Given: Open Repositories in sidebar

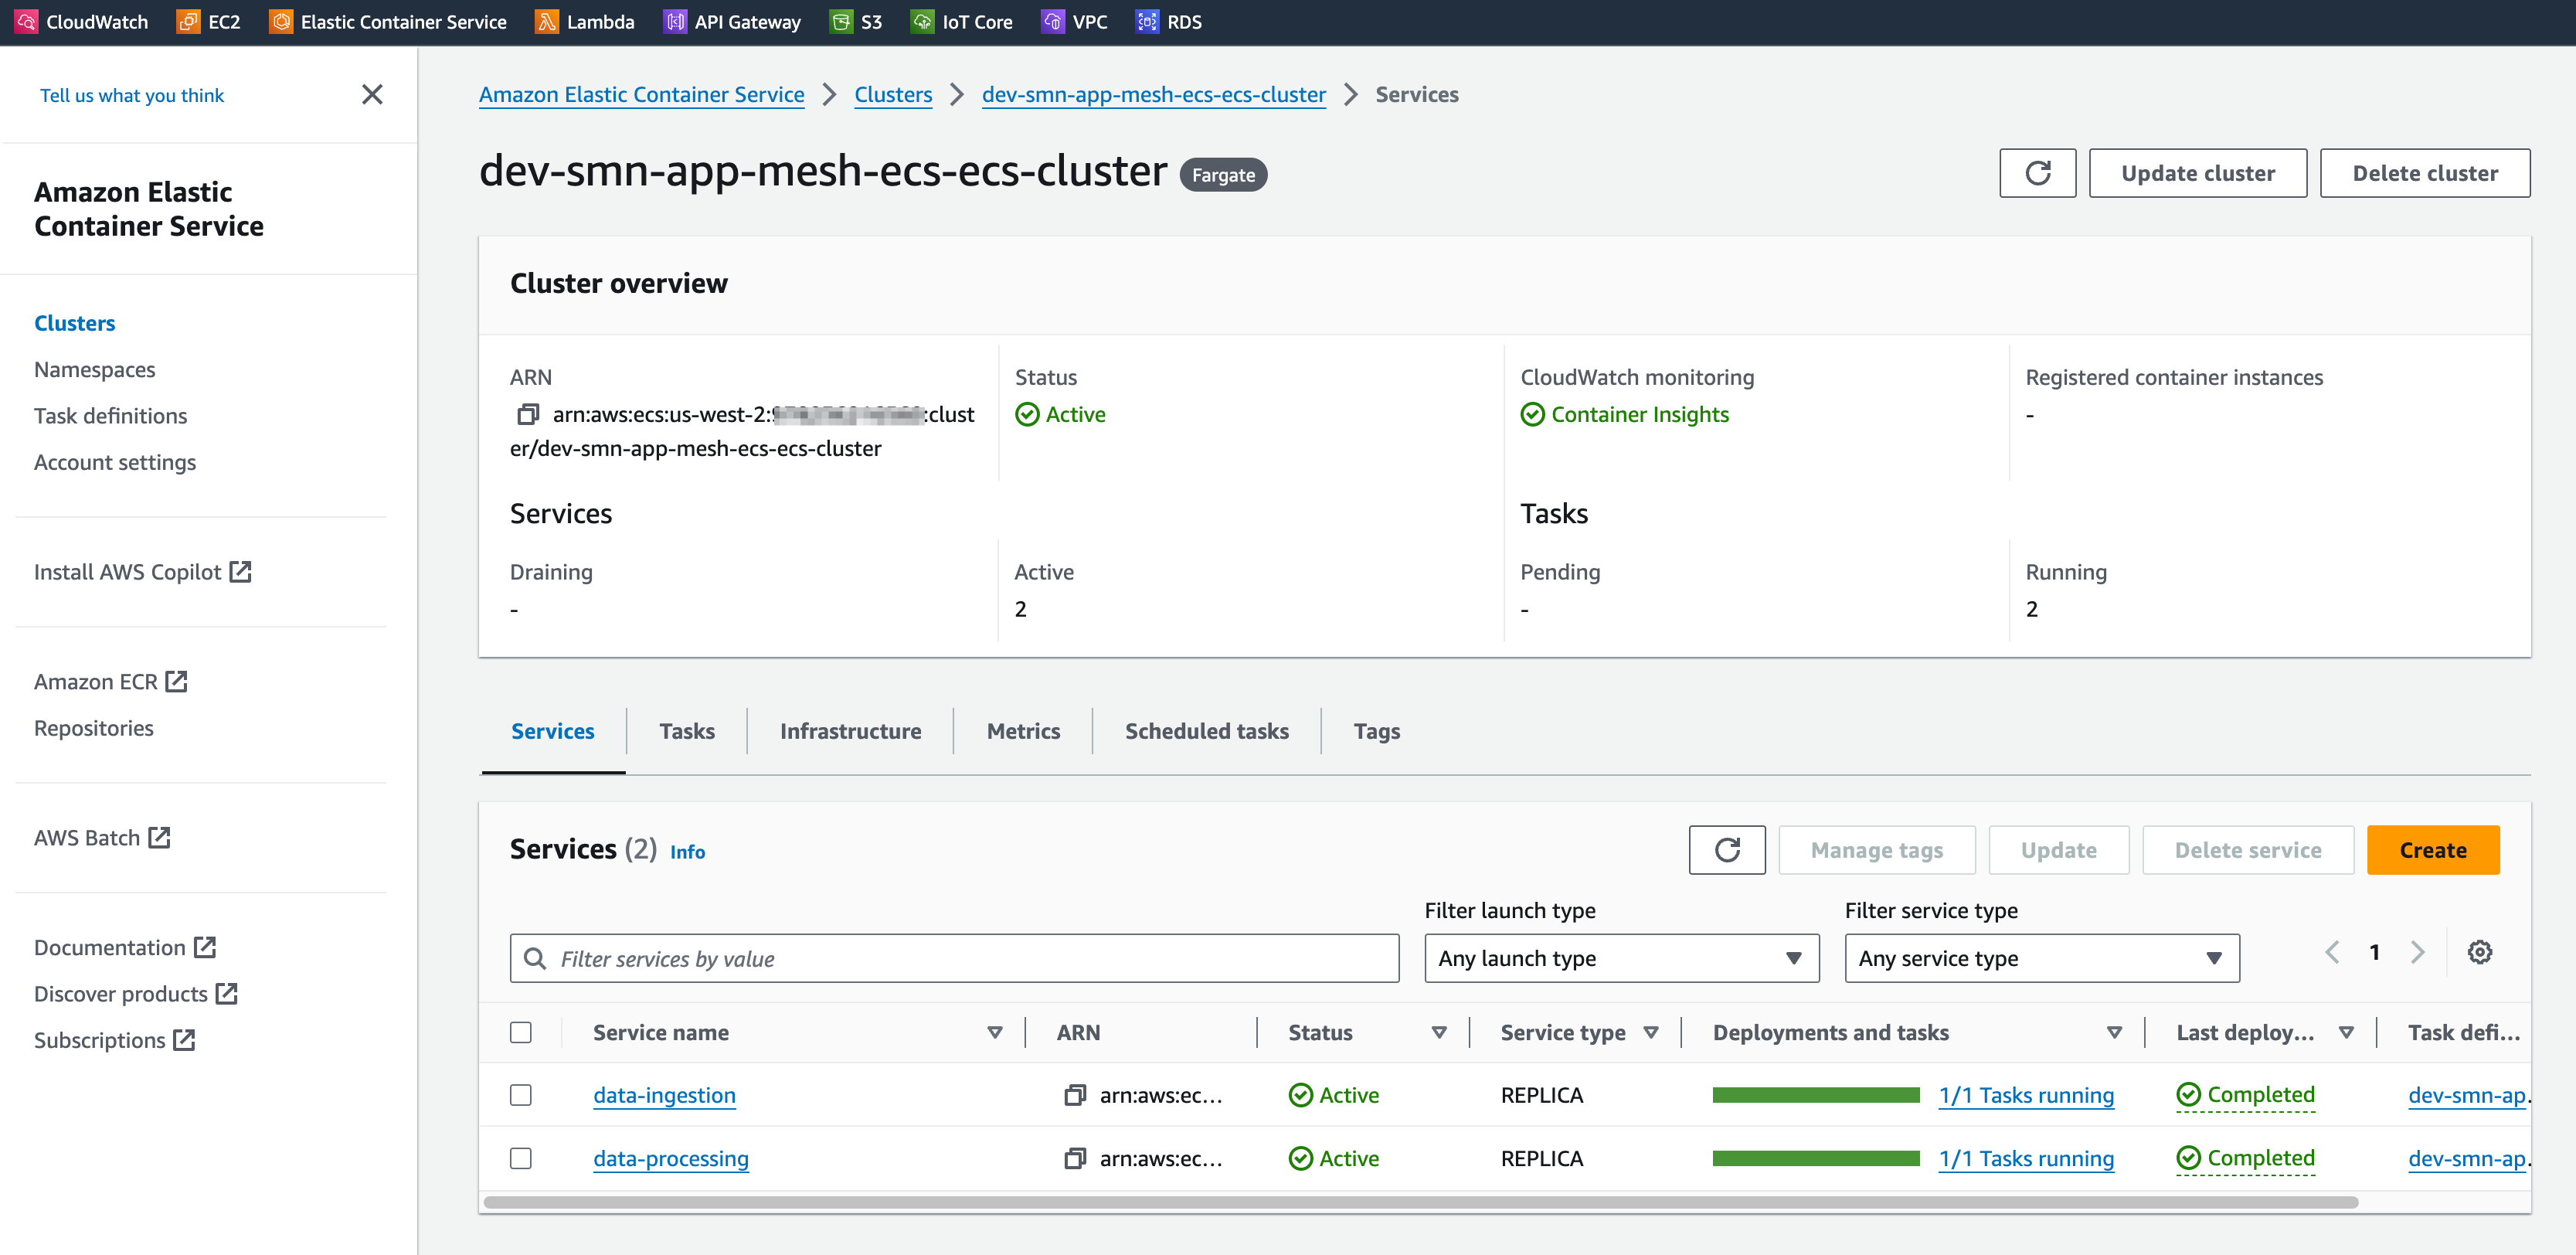Looking at the screenshot, I should coord(94,728).
